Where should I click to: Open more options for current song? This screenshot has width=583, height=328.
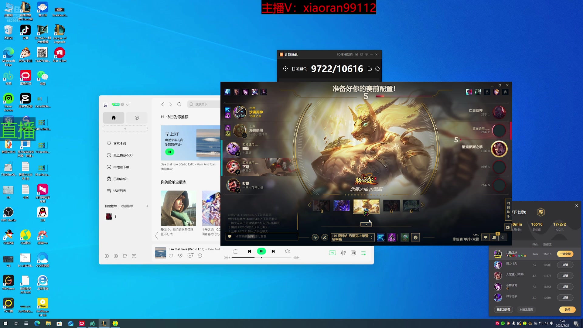200,256
